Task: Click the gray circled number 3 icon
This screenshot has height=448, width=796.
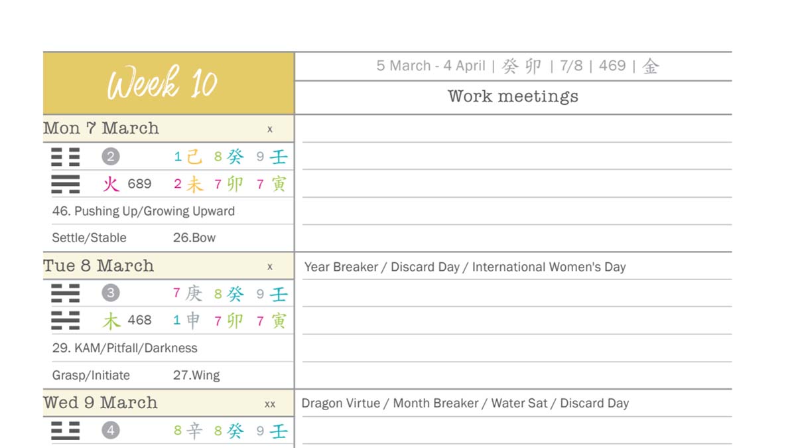Action: (110, 293)
